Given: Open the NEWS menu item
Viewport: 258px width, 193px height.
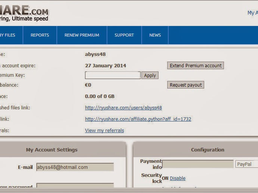Looking at the screenshot, I should point(155,35).
